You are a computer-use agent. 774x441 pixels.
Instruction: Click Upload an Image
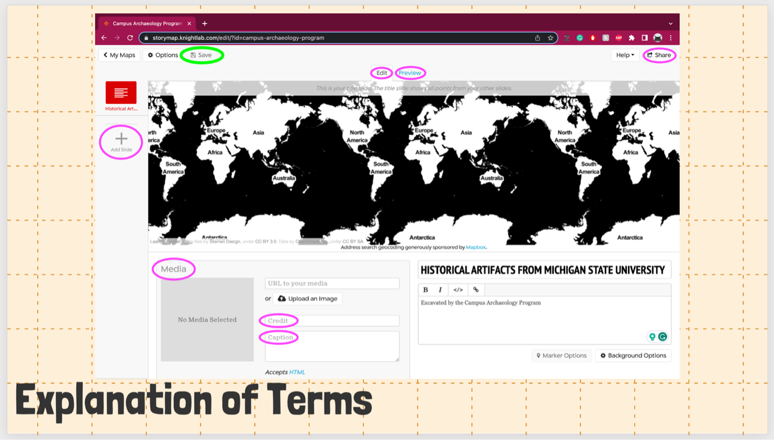coord(307,299)
